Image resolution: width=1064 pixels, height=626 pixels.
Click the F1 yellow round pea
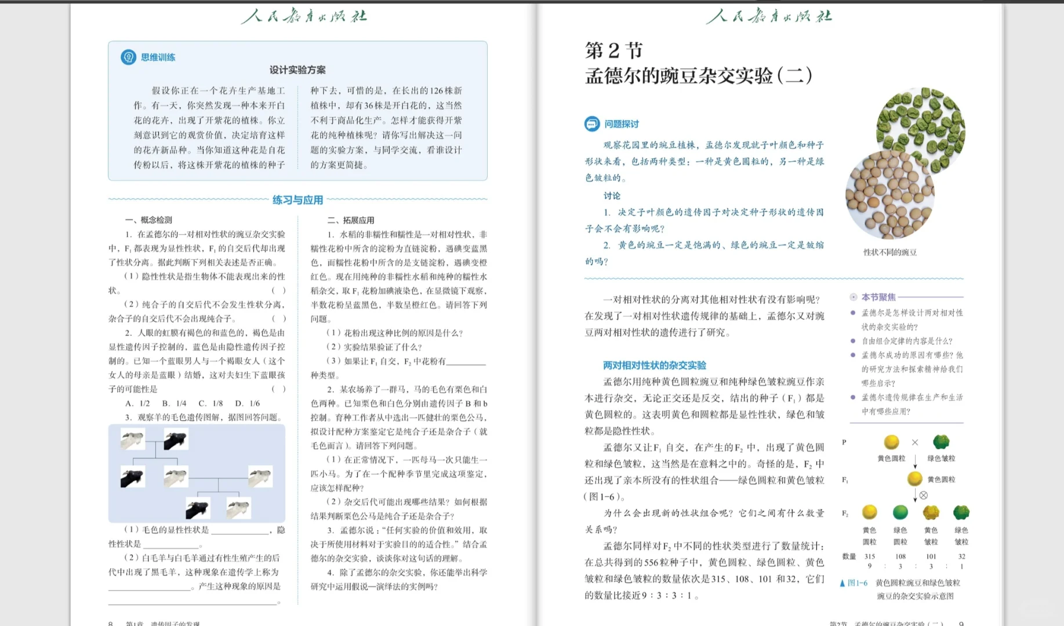click(915, 479)
